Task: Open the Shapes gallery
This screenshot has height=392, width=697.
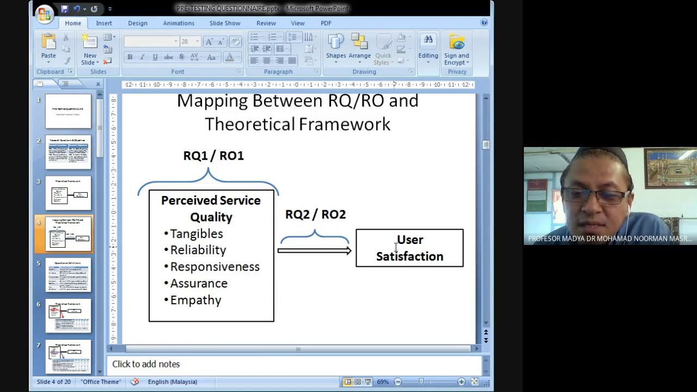Action: click(x=336, y=48)
